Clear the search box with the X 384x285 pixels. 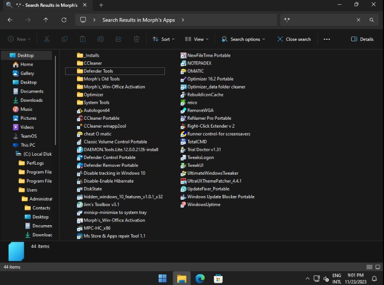pyautogui.click(x=359, y=20)
